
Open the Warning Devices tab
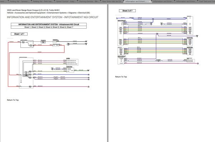coord(89,1)
